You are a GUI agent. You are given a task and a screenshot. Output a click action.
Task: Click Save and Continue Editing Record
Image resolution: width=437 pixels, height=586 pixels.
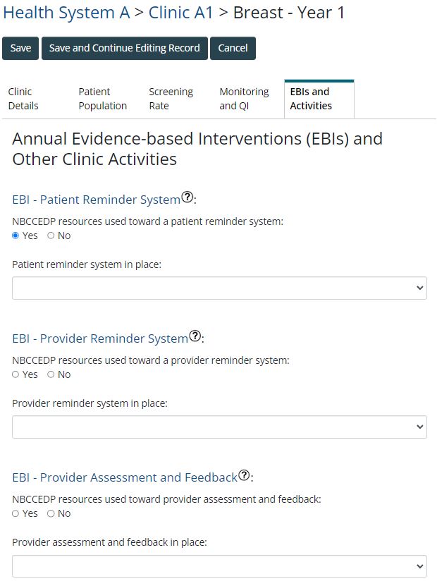[x=124, y=48]
